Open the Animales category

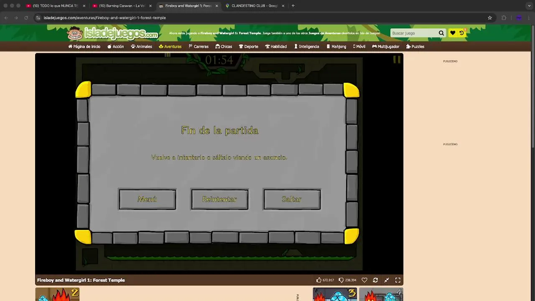coord(141,46)
